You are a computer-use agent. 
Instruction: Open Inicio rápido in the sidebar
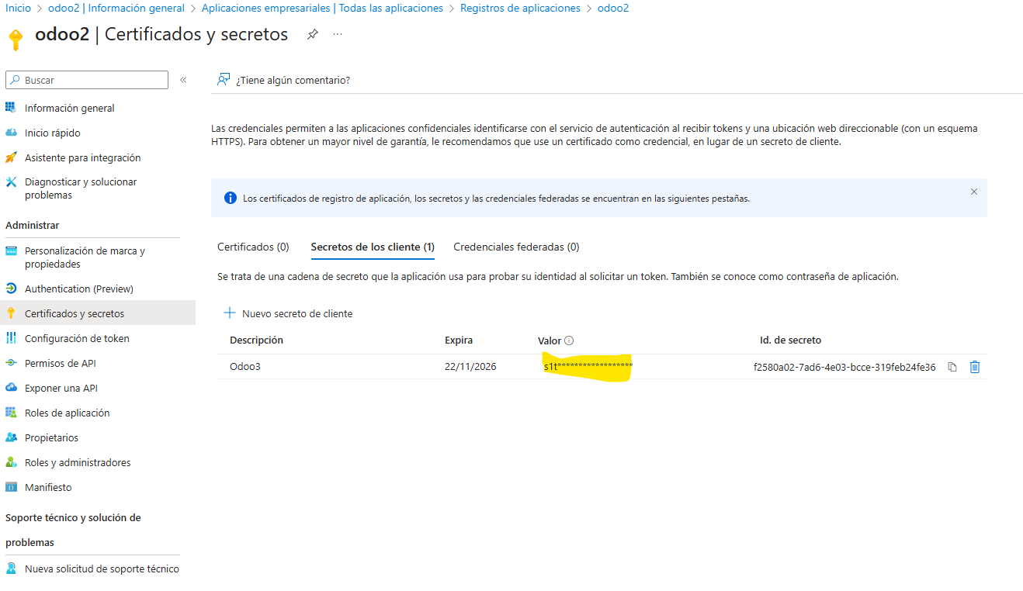pyautogui.click(x=53, y=133)
